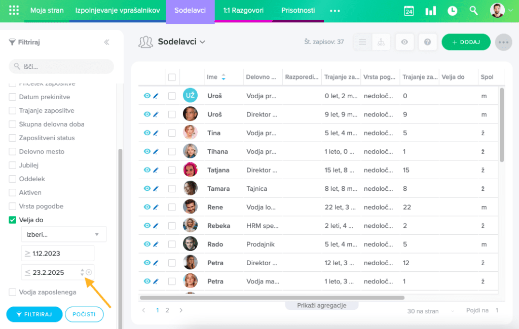
Task: Open the search magnifier icon in header
Action: click(x=473, y=11)
